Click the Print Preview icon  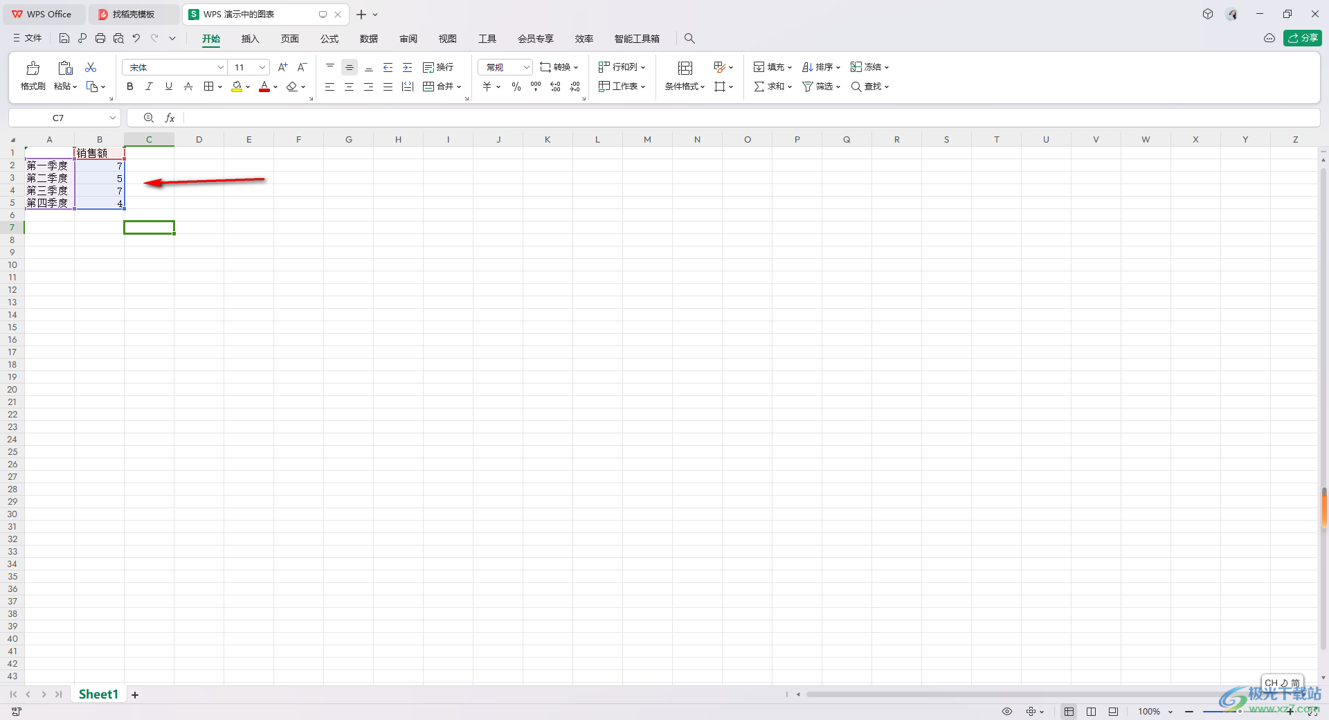[118, 38]
